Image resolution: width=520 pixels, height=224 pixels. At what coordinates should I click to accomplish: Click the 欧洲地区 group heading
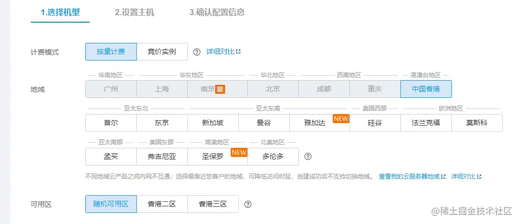pos(451,108)
